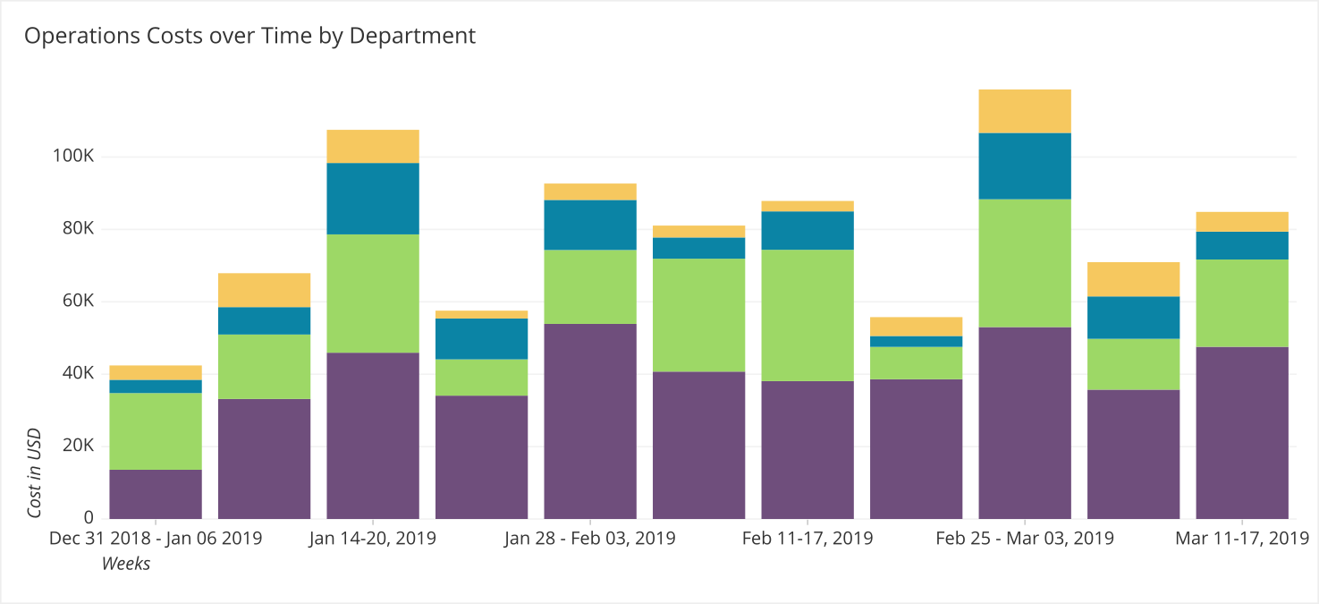Screen dimensions: 1319x604
Task: Select the "Mar 11-17, 2019" axis label
Action: point(1242,539)
